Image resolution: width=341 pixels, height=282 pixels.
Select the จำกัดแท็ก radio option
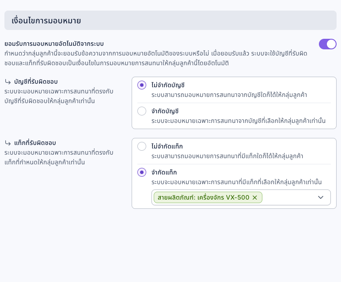[x=142, y=172]
